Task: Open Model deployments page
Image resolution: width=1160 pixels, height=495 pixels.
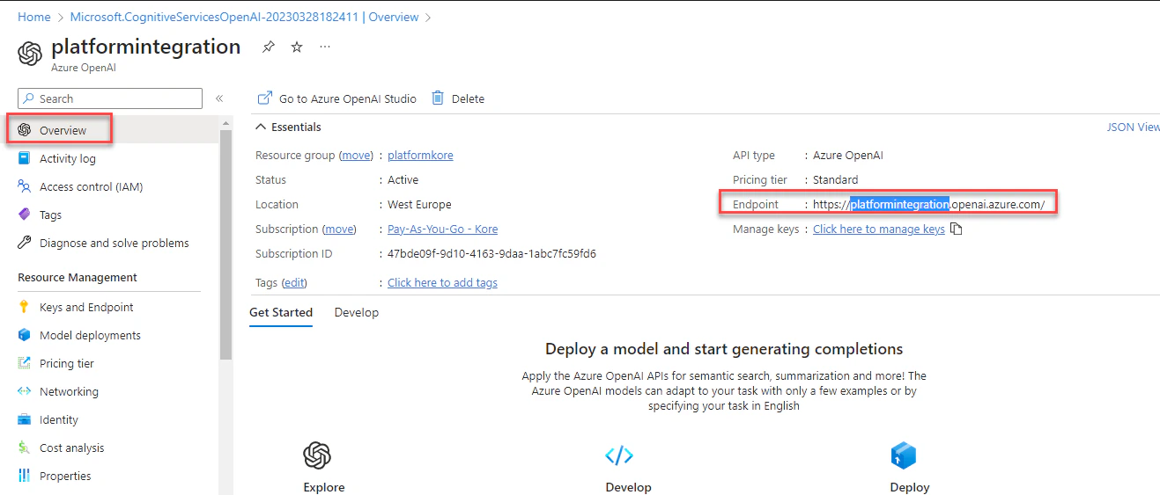Action: pyautogui.click(x=90, y=335)
